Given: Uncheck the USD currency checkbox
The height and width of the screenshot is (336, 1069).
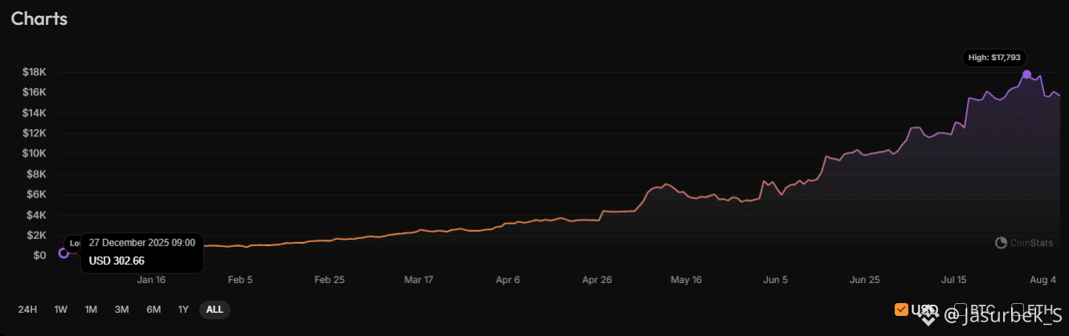Looking at the screenshot, I should point(901,310).
